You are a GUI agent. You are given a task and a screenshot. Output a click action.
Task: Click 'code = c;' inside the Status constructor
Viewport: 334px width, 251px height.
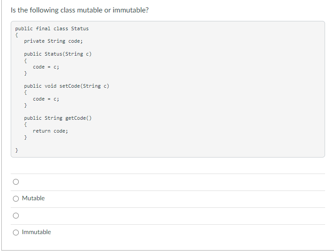pos(46,67)
